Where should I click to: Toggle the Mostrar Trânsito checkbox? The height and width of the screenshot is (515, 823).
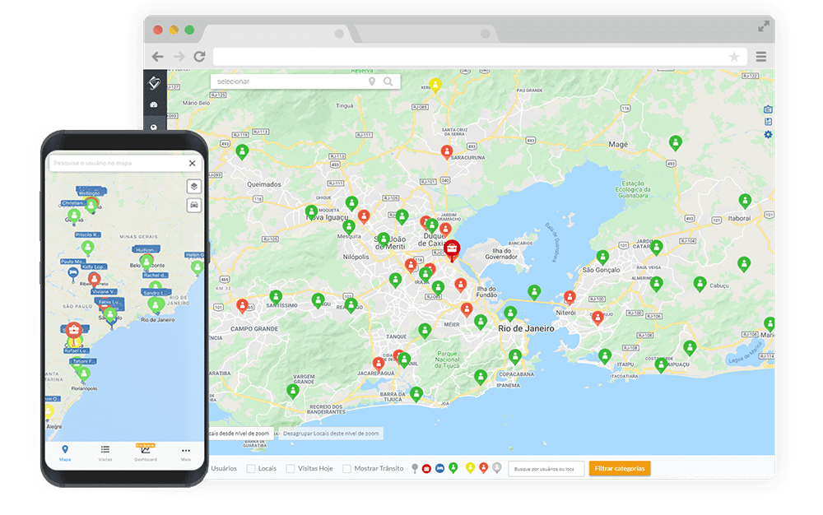click(346, 469)
